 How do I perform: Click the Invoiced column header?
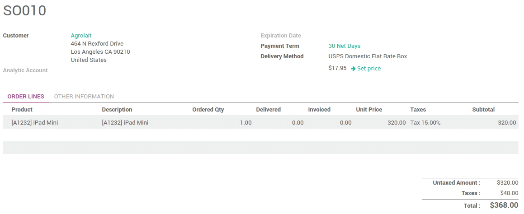[x=319, y=110]
